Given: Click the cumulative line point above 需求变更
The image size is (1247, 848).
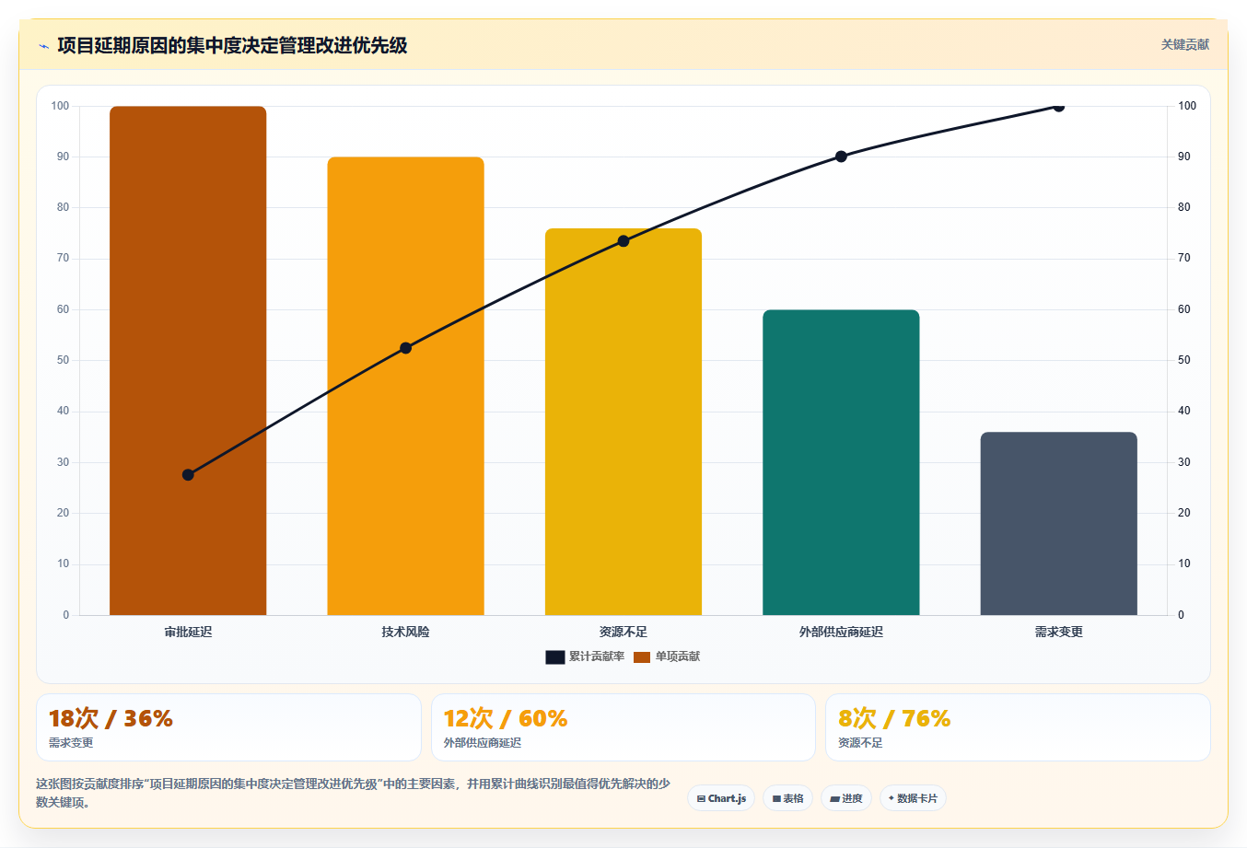Looking at the screenshot, I should coord(1058,106).
